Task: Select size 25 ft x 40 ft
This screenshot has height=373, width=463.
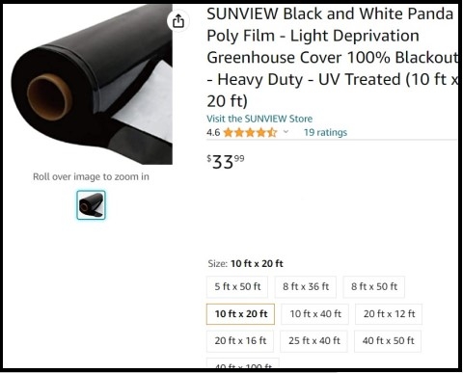Action: 314,341
